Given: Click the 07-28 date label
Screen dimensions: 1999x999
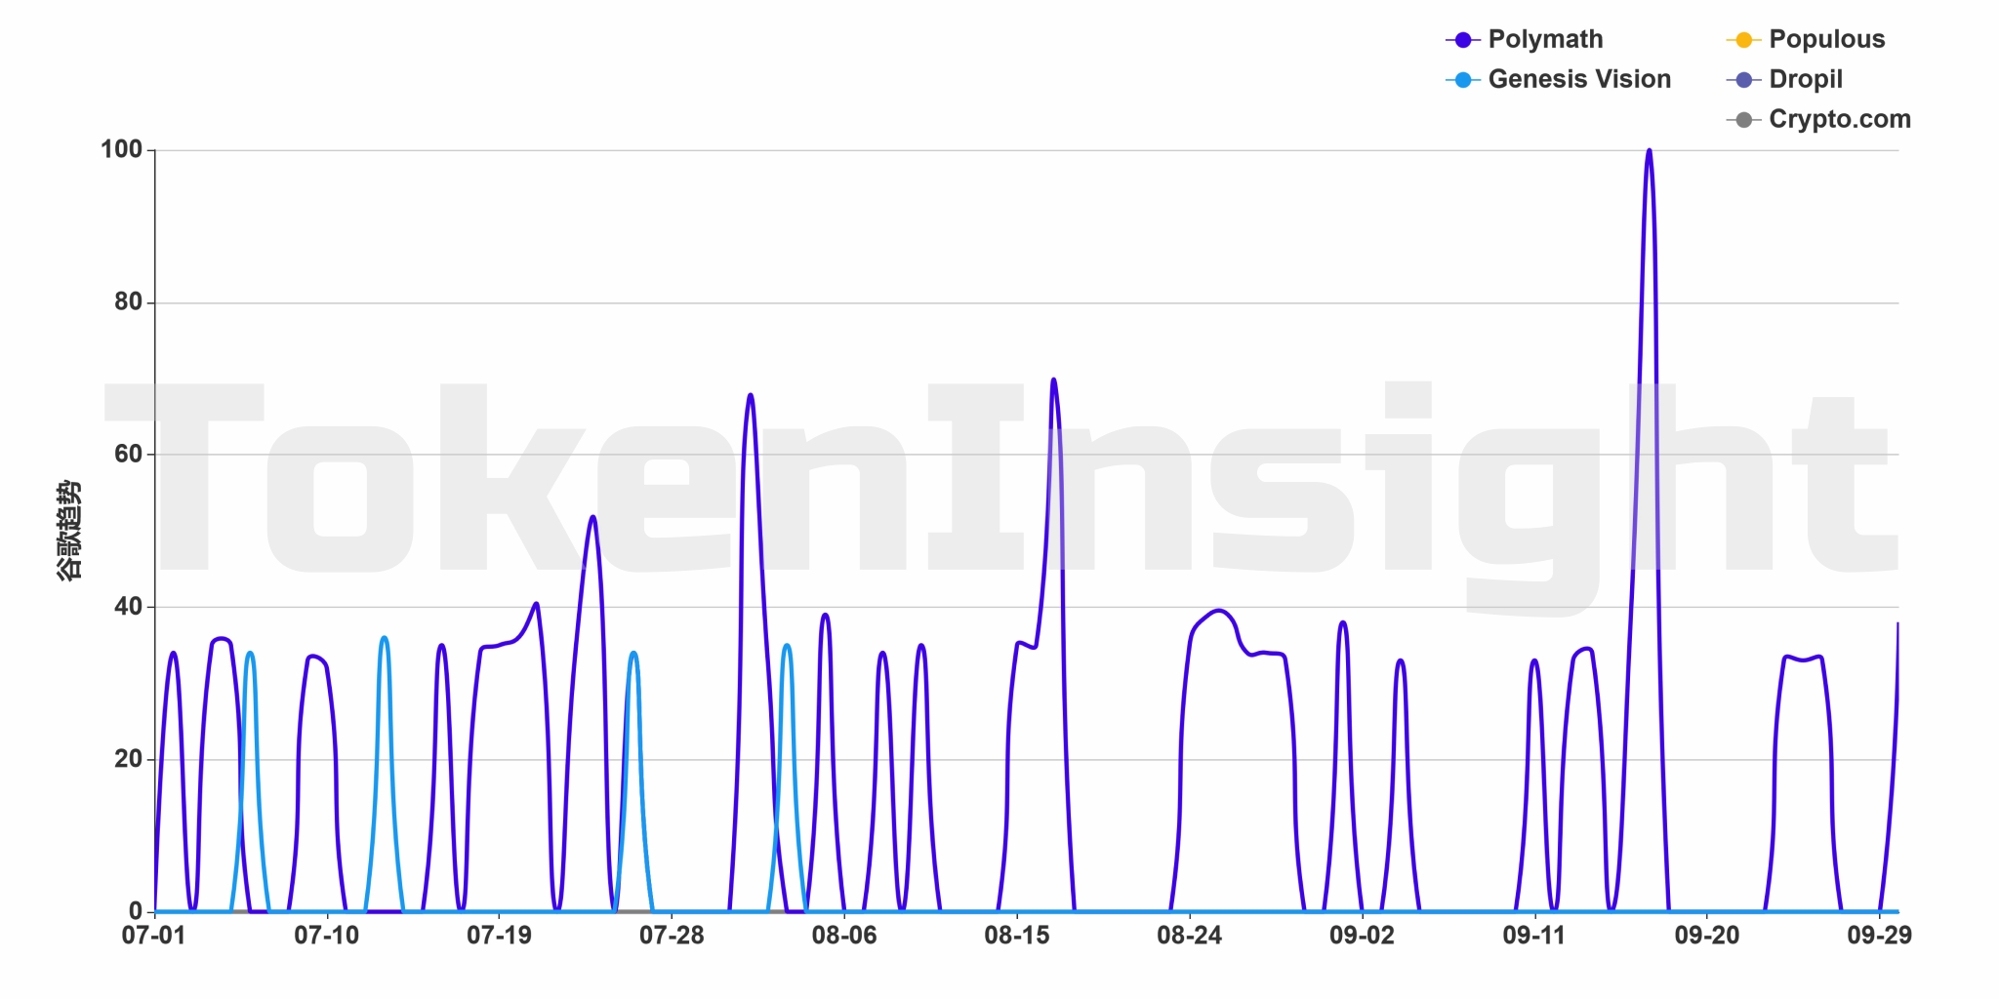Looking at the screenshot, I should [x=672, y=936].
